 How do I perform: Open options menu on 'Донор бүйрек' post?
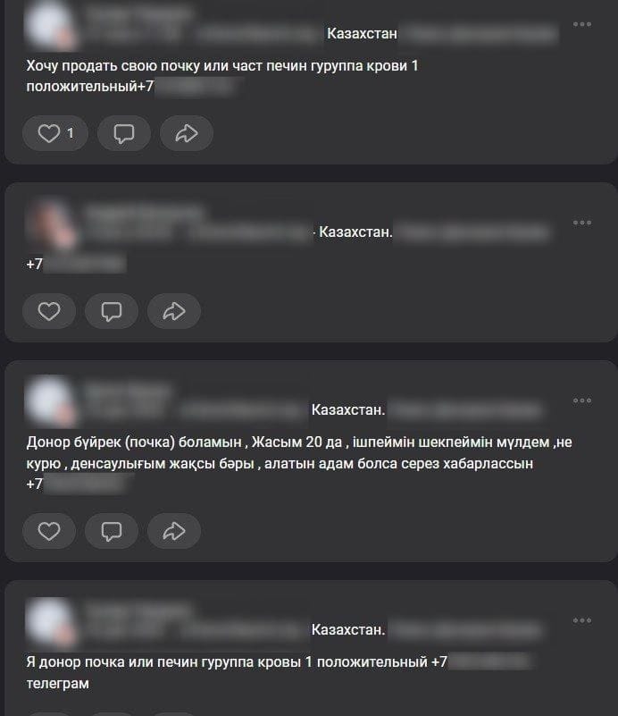pyautogui.click(x=582, y=400)
